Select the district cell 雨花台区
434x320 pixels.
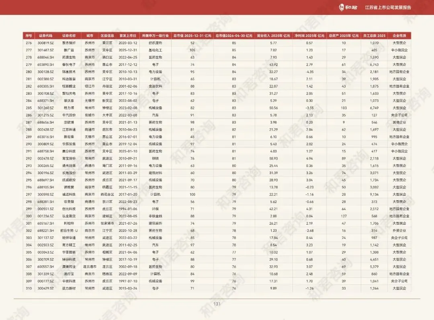tap(107, 194)
